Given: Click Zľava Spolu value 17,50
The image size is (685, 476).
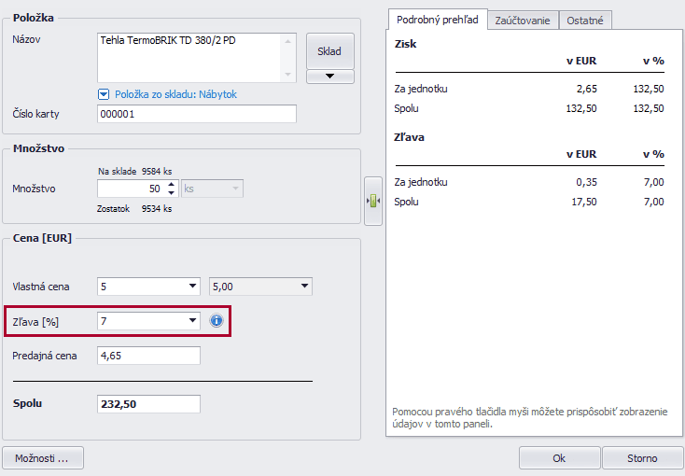Looking at the screenshot, I should click(584, 202).
